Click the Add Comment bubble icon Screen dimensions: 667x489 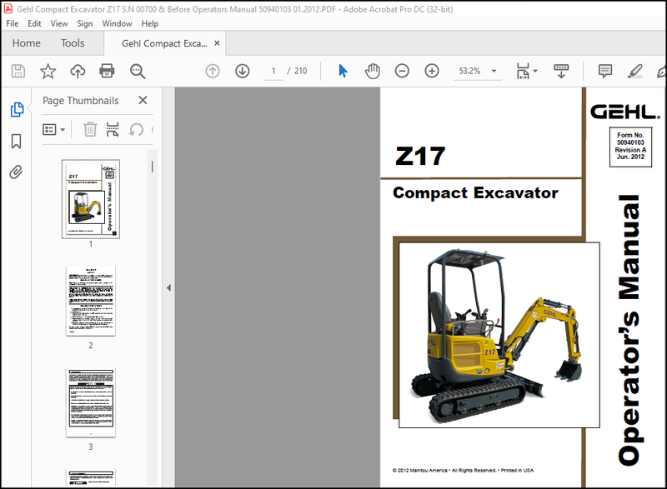(606, 71)
